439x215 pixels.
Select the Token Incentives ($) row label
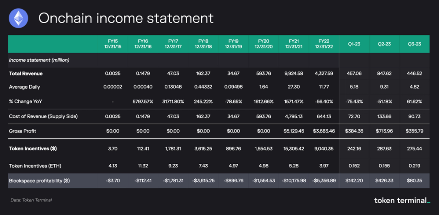[33, 149]
